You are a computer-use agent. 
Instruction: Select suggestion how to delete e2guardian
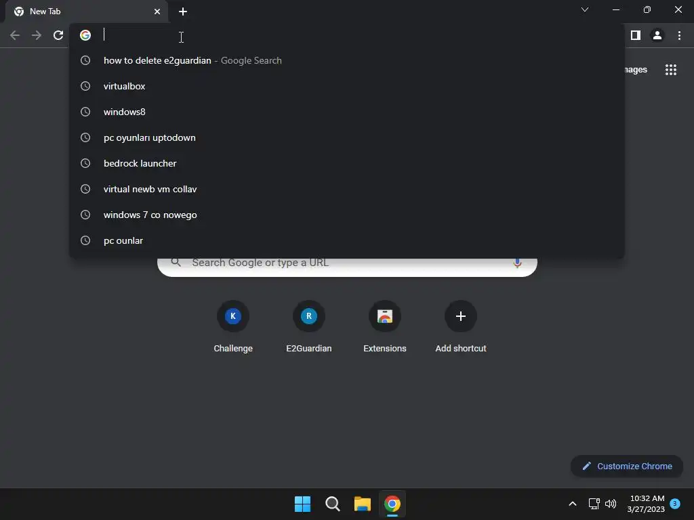coord(347,60)
